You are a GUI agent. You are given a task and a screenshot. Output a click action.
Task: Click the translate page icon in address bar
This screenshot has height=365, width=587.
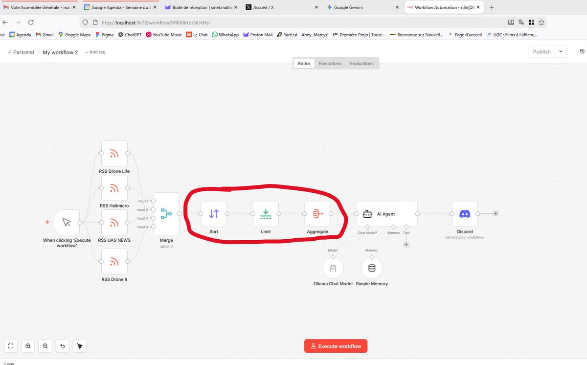[521, 22]
